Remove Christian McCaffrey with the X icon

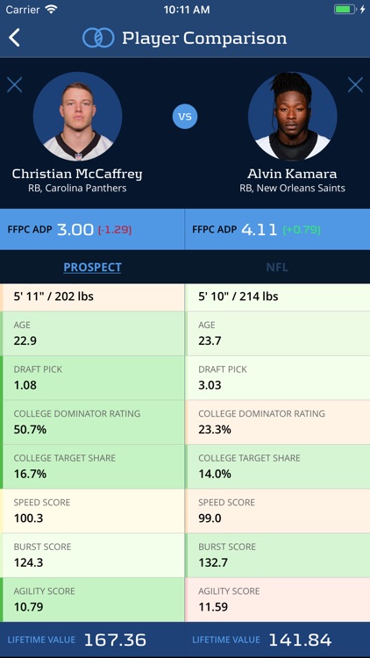click(15, 85)
